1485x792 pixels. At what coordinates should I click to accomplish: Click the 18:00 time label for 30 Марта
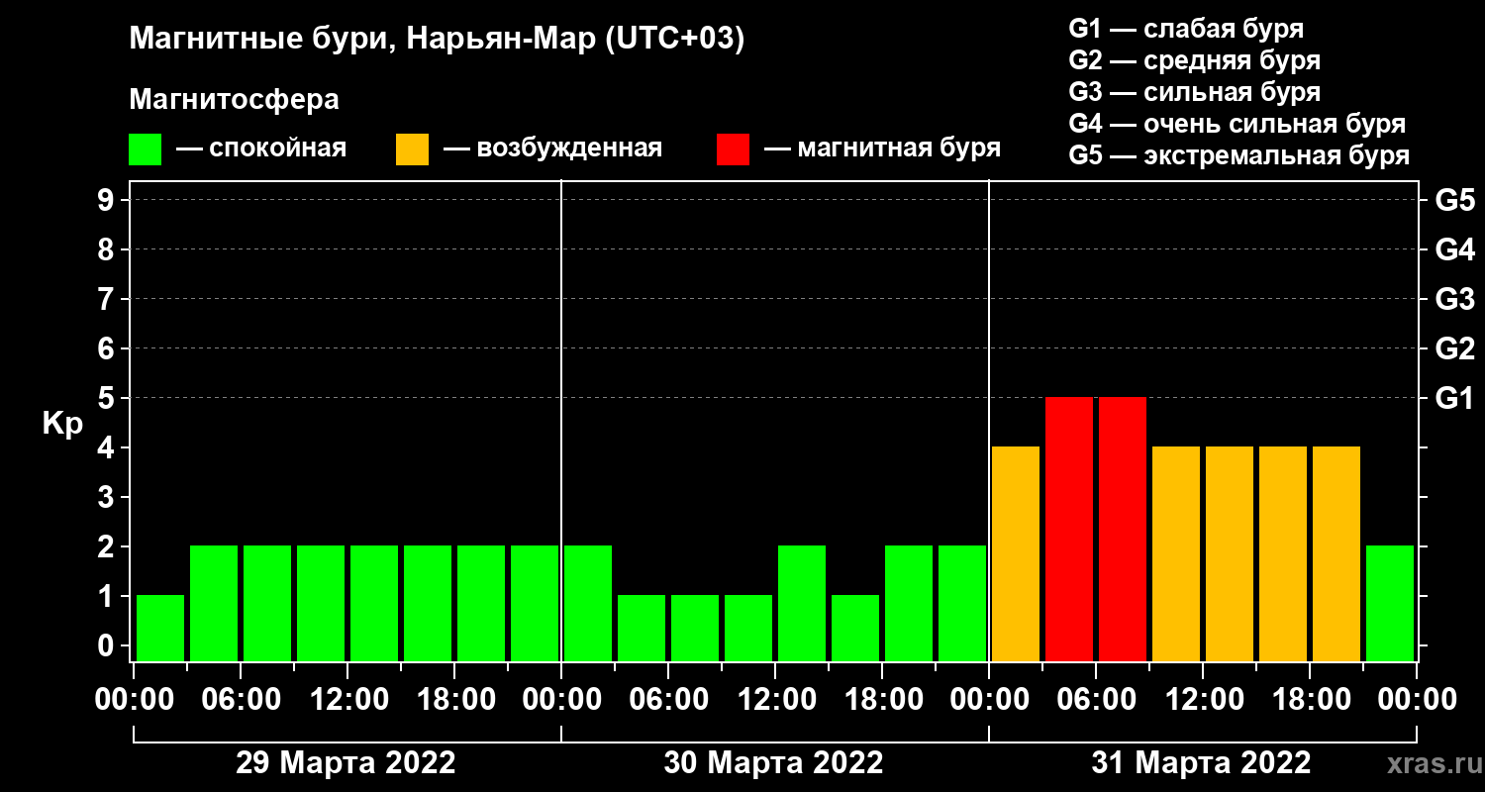coord(882,700)
